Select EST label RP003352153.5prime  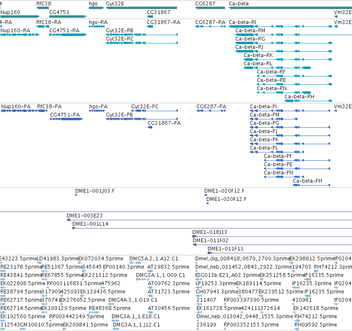tap(251, 325)
